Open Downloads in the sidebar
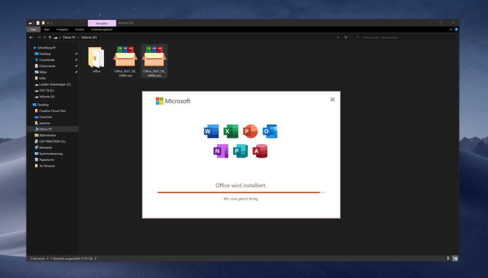488x278 pixels. (47, 60)
